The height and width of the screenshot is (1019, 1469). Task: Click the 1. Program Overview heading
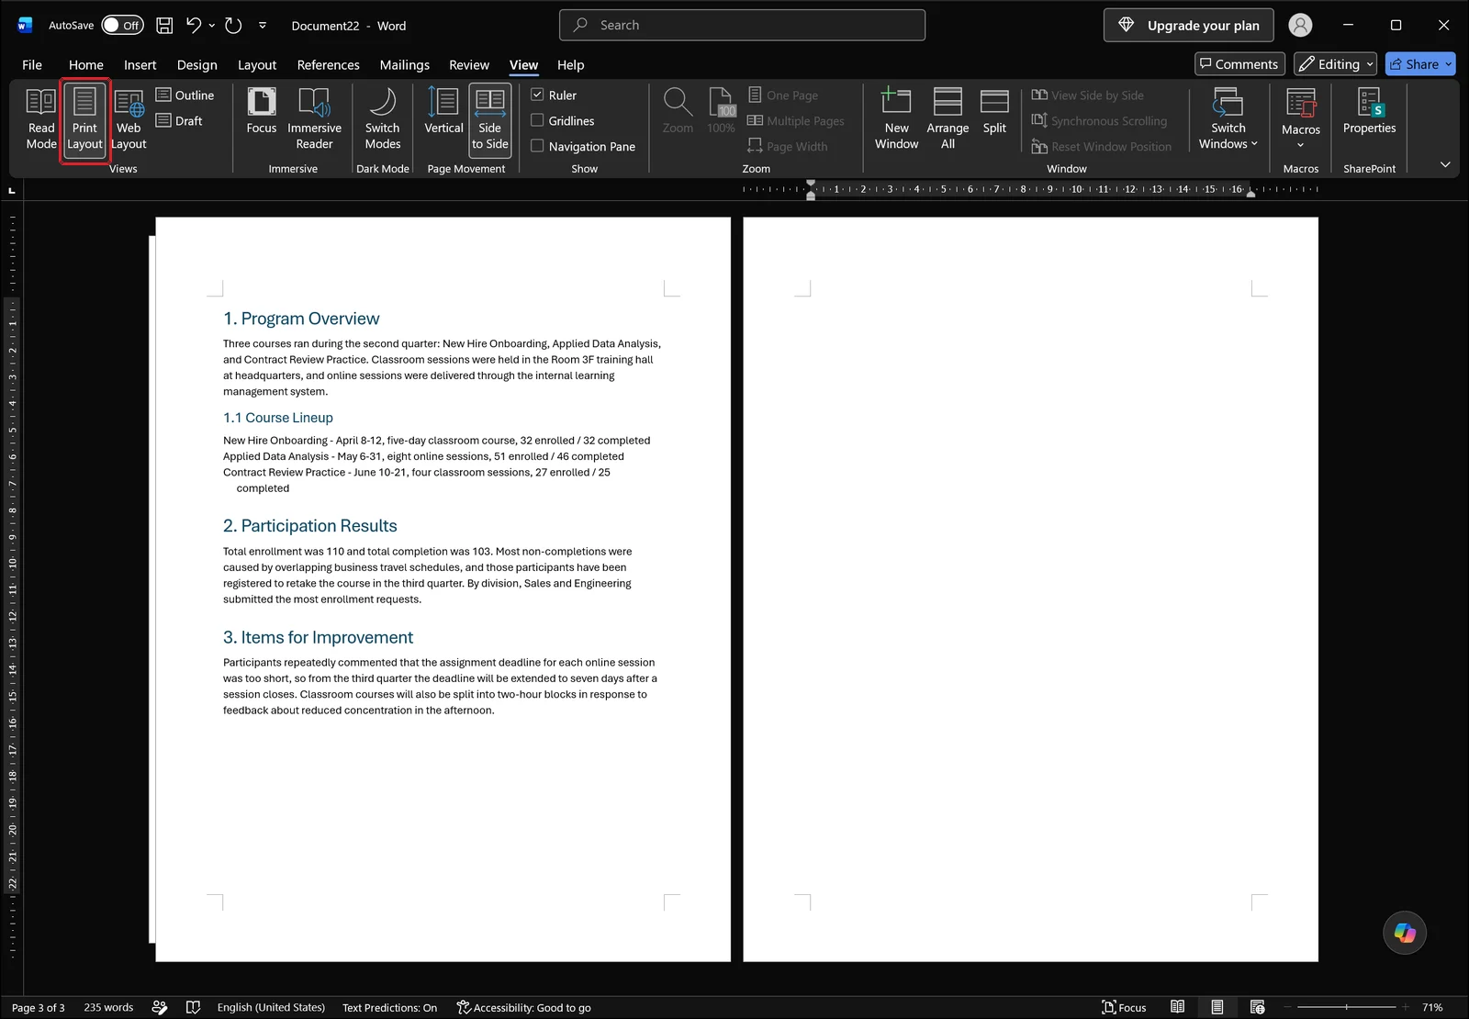click(x=301, y=319)
